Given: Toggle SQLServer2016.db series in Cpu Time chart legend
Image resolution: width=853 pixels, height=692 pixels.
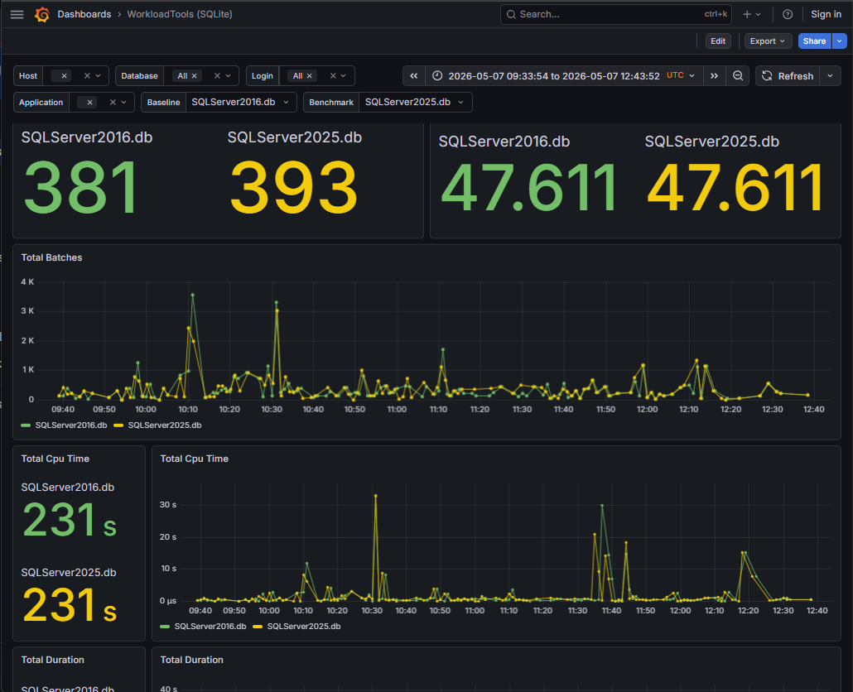Looking at the screenshot, I should click(x=210, y=627).
